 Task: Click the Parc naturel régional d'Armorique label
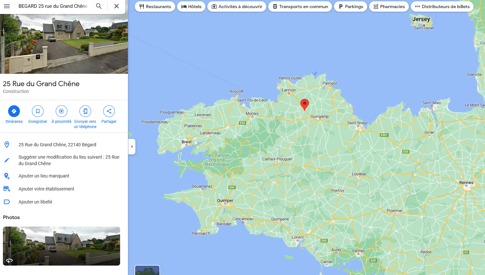(217, 160)
